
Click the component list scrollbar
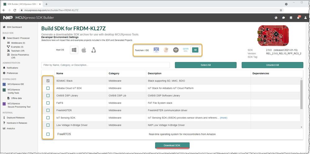point(301,95)
